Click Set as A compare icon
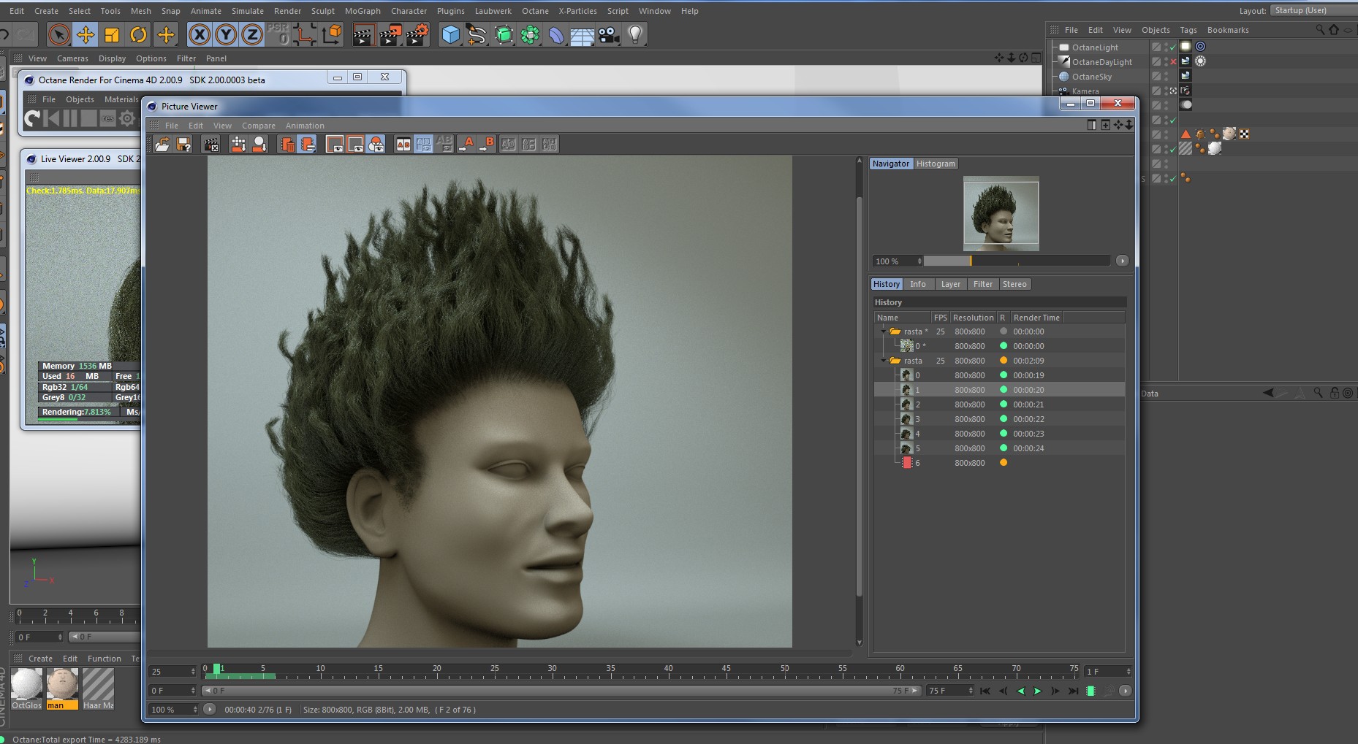Image resolution: width=1358 pixels, height=744 pixels. click(x=467, y=145)
